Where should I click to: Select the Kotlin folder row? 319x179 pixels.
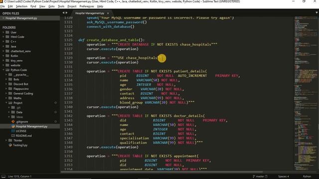click(30, 56)
